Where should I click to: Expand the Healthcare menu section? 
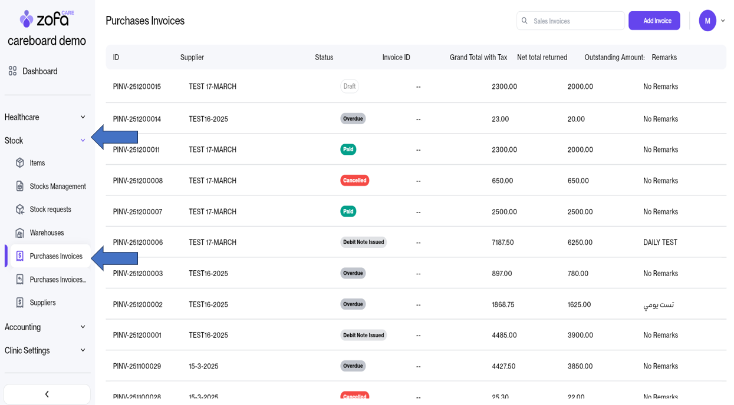83,117
